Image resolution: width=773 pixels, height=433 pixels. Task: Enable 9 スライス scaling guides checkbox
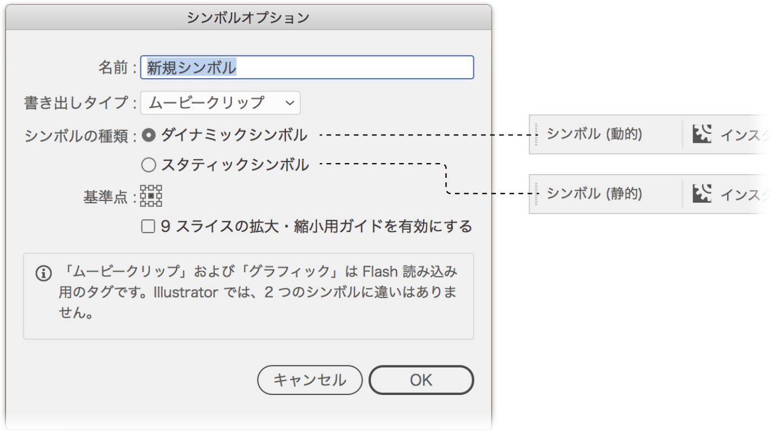148,226
